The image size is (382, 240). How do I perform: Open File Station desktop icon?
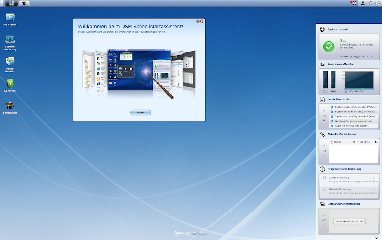(x=10, y=19)
